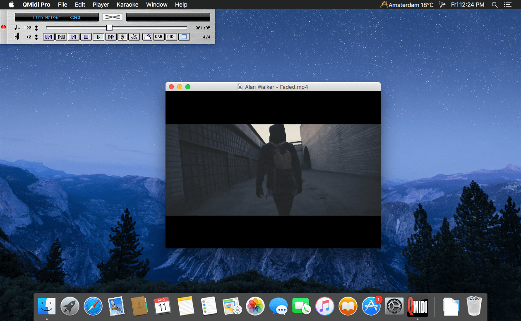The width and height of the screenshot is (521, 321).
Task: Open Contacts from the Dock
Action: [139, 306]
